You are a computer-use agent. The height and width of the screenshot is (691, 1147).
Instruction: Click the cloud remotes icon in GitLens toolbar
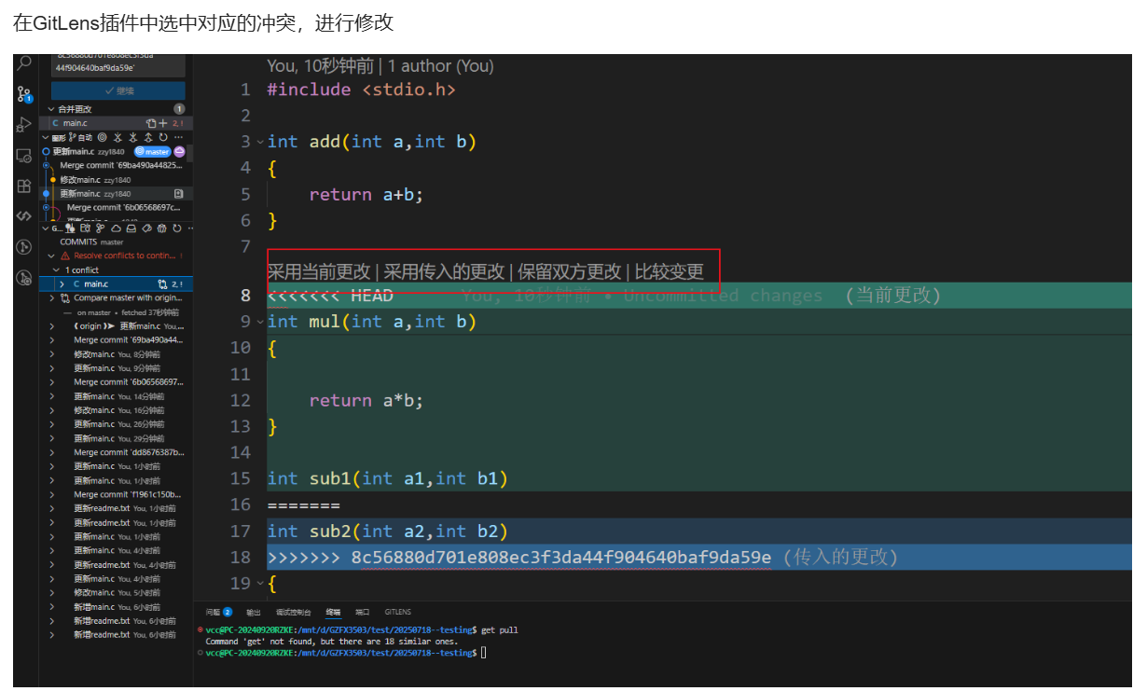click(x=116, y=228)
